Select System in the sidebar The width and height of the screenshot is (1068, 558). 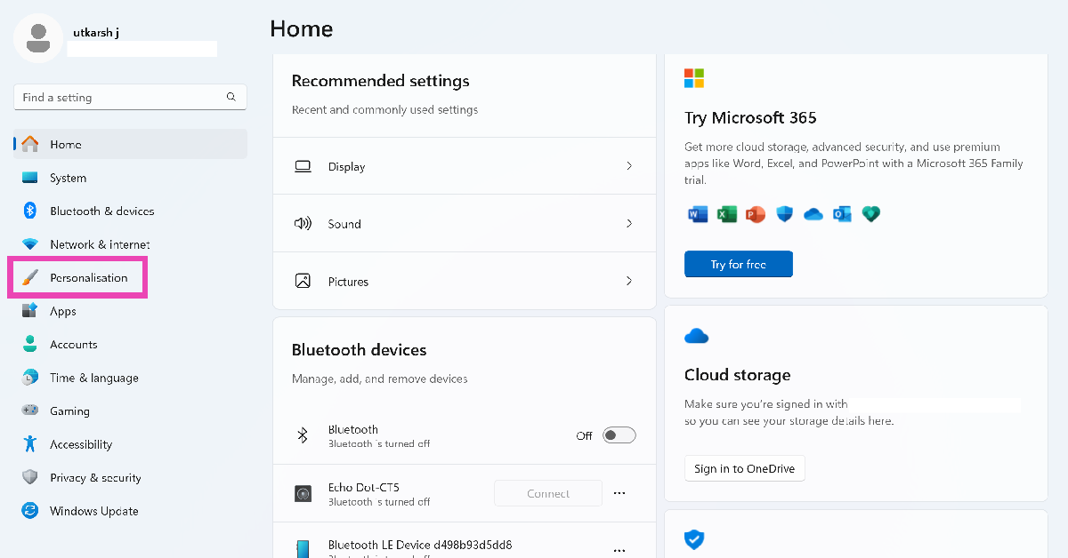[68, 178]
